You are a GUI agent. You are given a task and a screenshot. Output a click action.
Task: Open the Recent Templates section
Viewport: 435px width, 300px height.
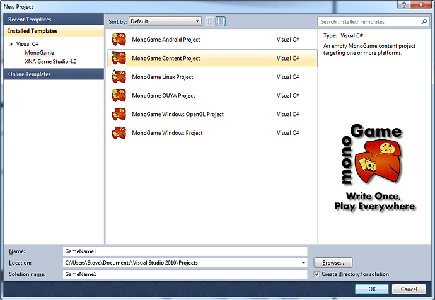(54, 20)
